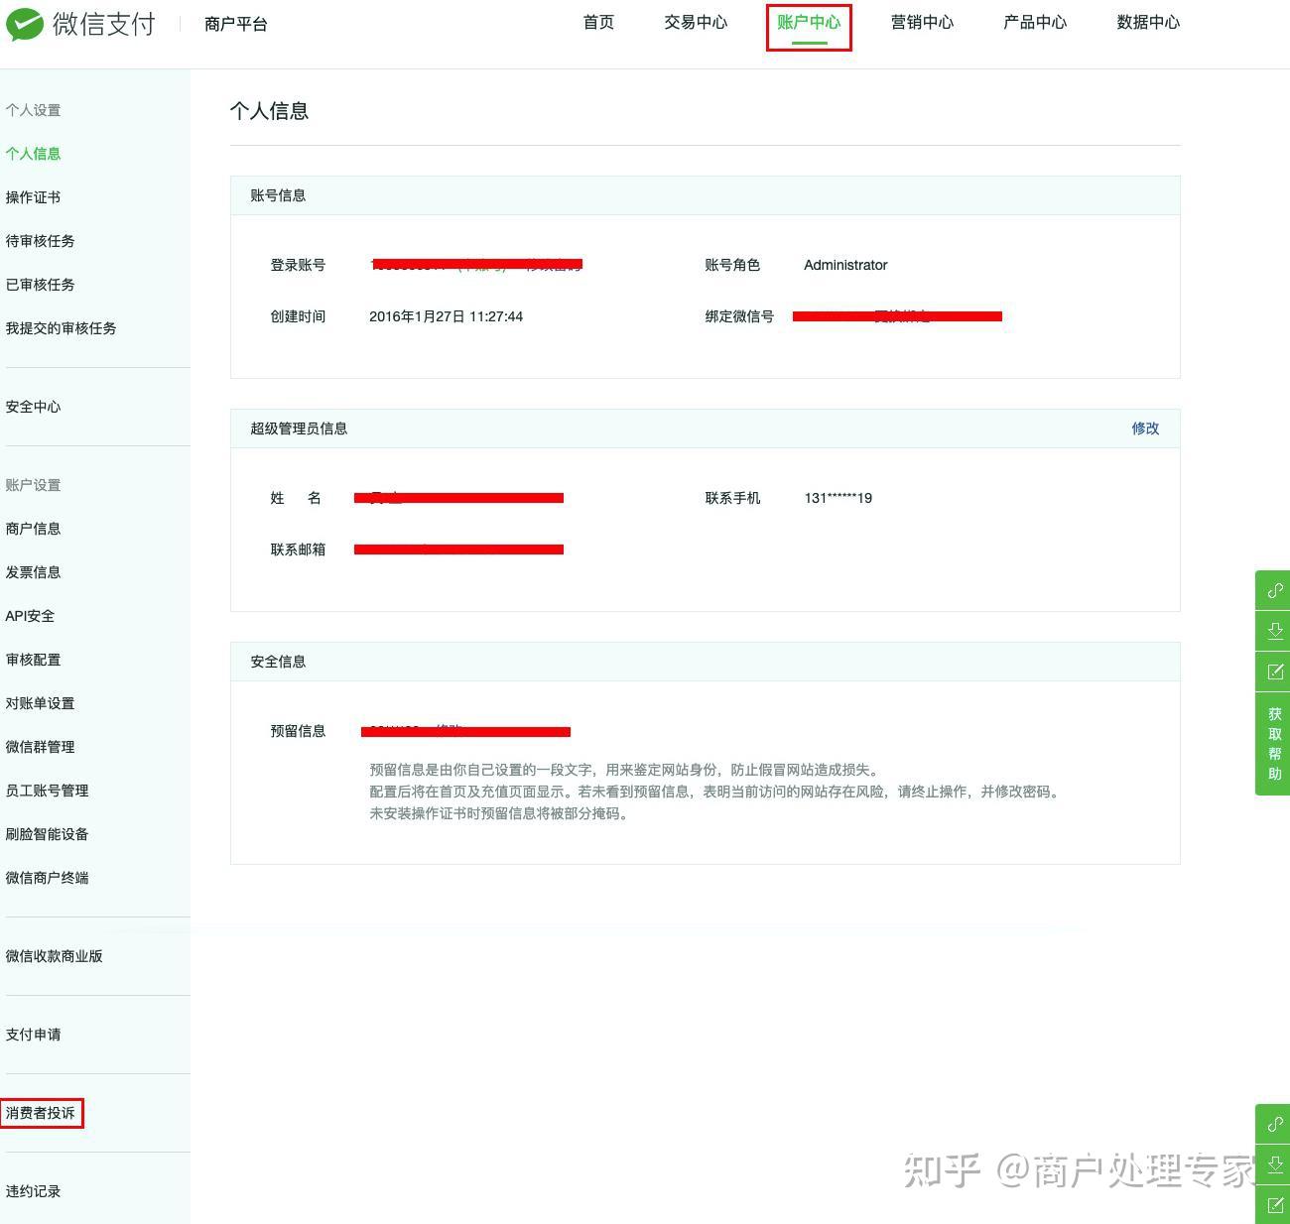Click the download icon above 获取帮助
Screen dimensions: 1290x1224
pyautogui.click(x=1275, y=631)
